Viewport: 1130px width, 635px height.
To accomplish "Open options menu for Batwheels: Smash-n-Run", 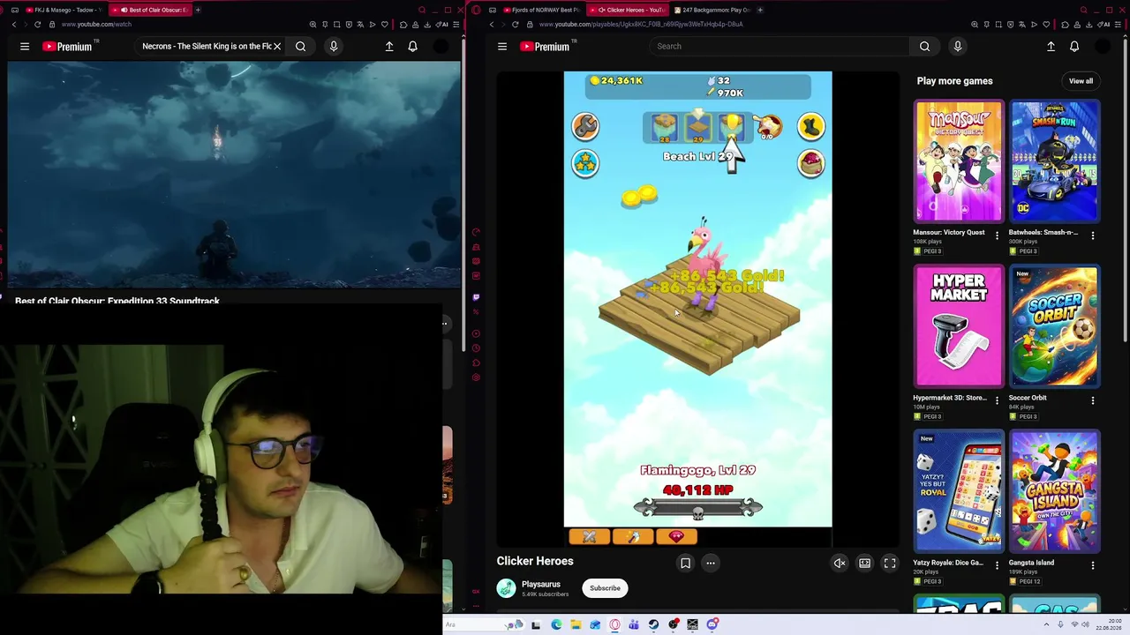I will pyautogui.click(x=1093, y=235).
